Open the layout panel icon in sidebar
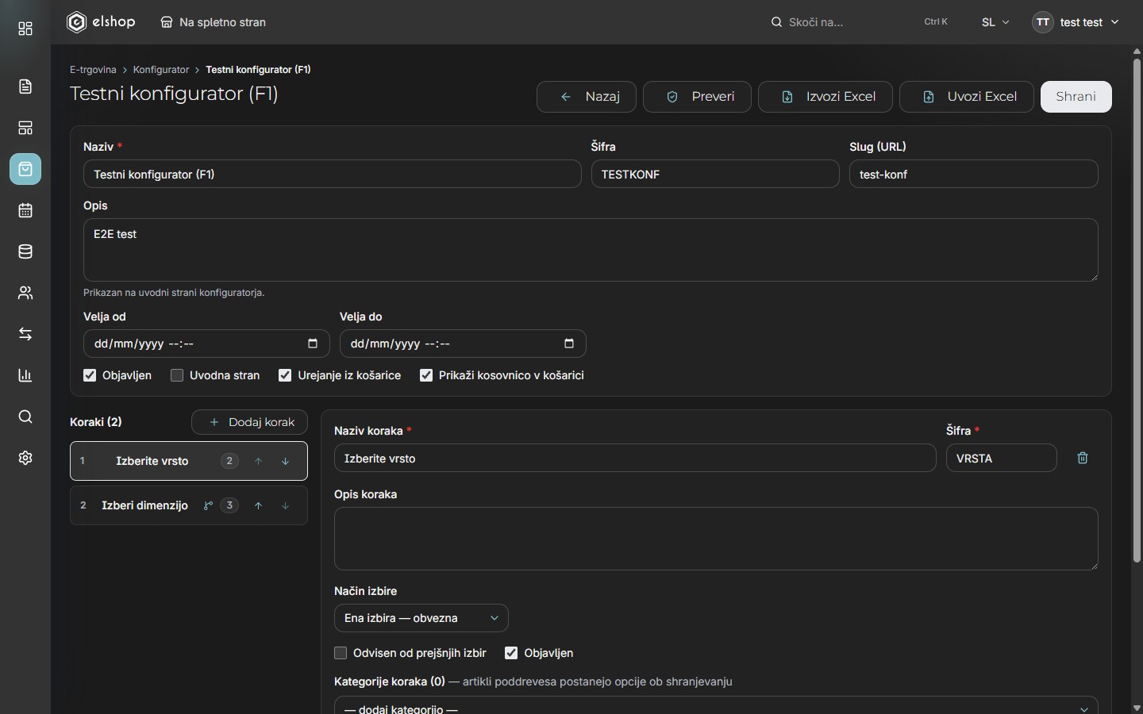Screen dimensions: 1143x714 (25, 128)
